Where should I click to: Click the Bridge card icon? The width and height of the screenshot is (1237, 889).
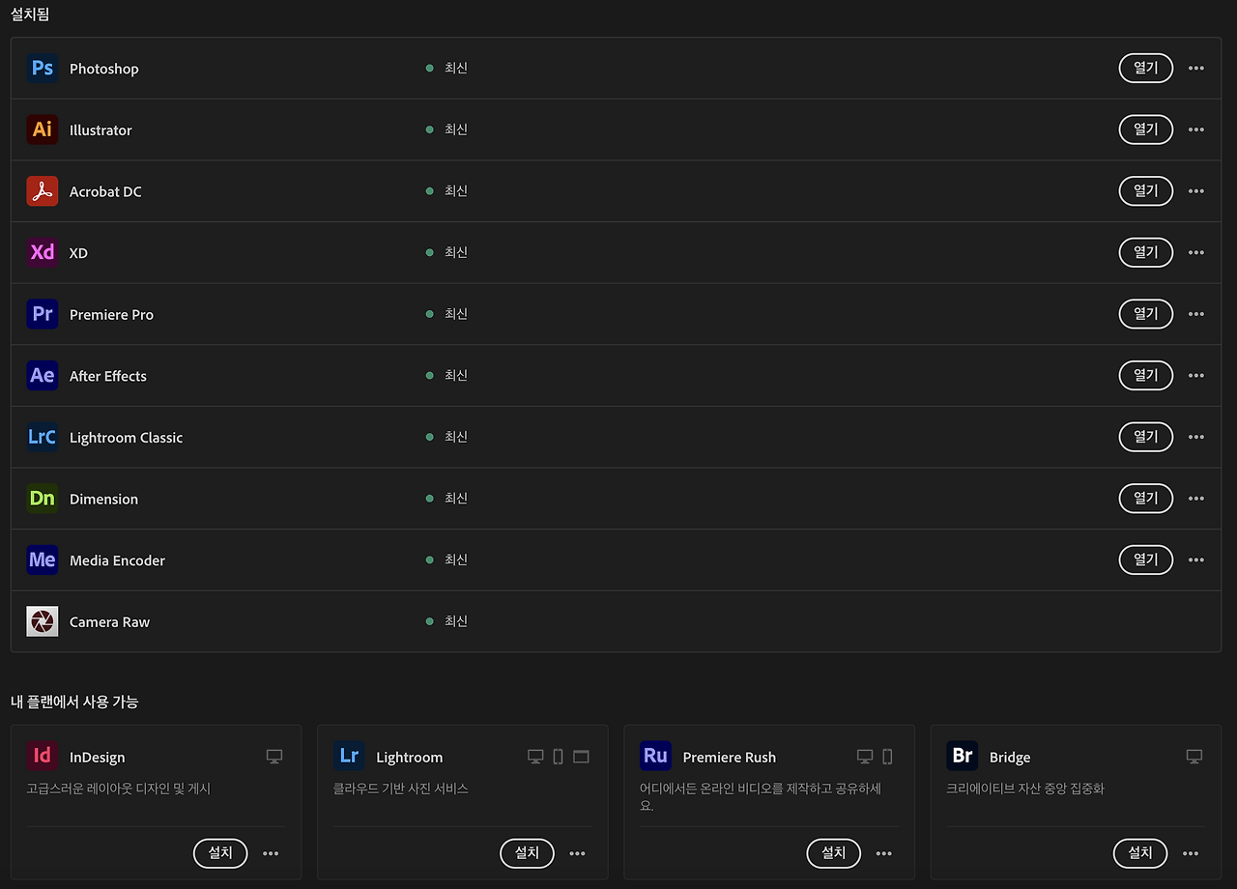point(963,757)
